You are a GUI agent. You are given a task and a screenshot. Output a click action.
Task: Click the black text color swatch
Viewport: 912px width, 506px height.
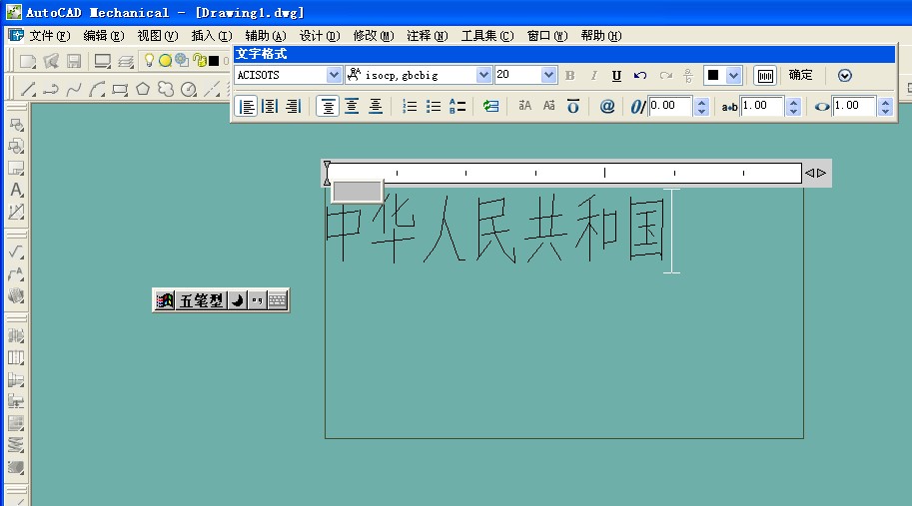click(x=713, y=75)
